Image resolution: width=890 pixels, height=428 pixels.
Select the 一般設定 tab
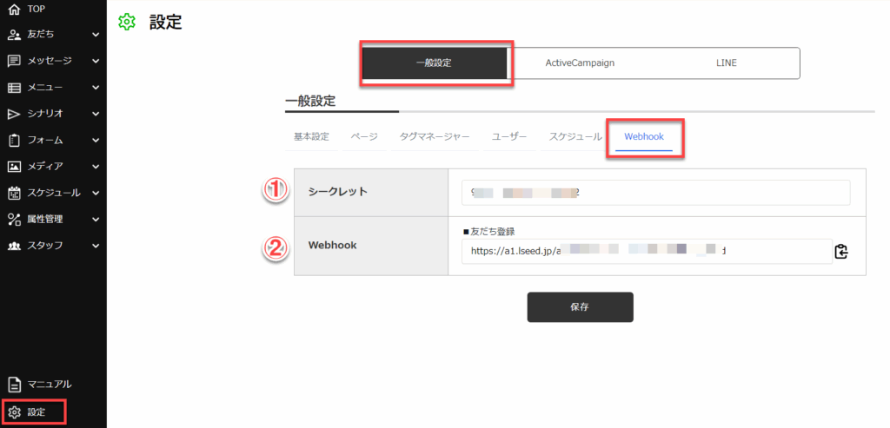click(434, 63)
